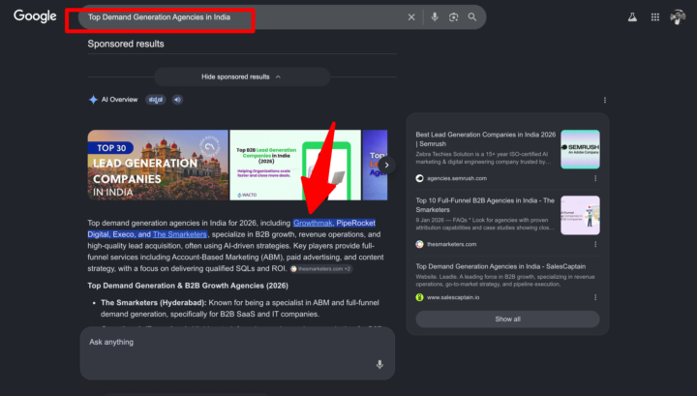
Task: Click agencies.semrush.com favicon
Action: (419, 178)
